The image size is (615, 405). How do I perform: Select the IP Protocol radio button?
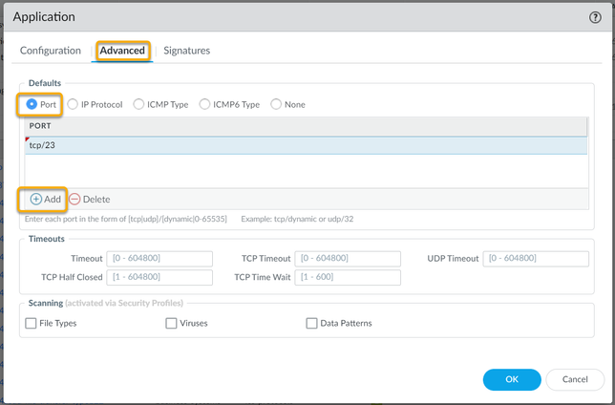pyautogui.click(x=73, y=104)
